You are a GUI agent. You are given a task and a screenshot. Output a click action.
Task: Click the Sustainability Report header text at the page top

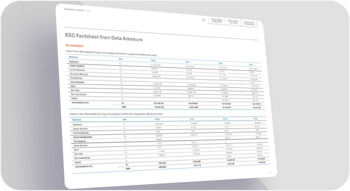[x=77, y=10]
